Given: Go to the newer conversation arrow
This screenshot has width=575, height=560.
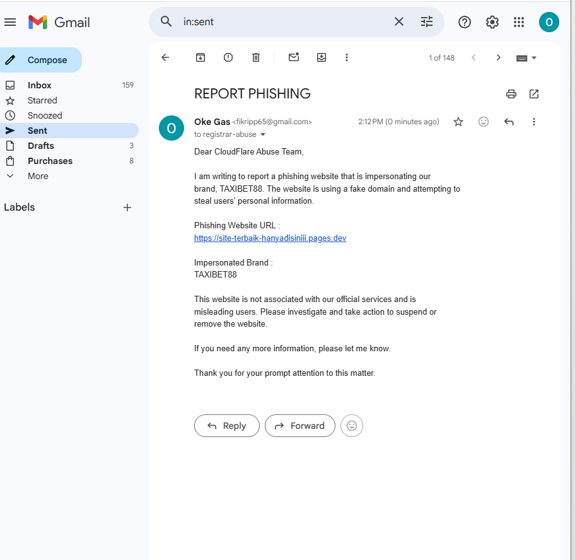Looking at the screenshot, I should click(473, 57).
